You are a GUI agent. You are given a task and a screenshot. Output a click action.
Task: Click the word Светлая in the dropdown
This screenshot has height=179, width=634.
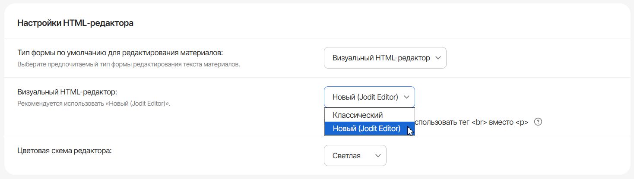pyautogui.click(x=346, y=155)
